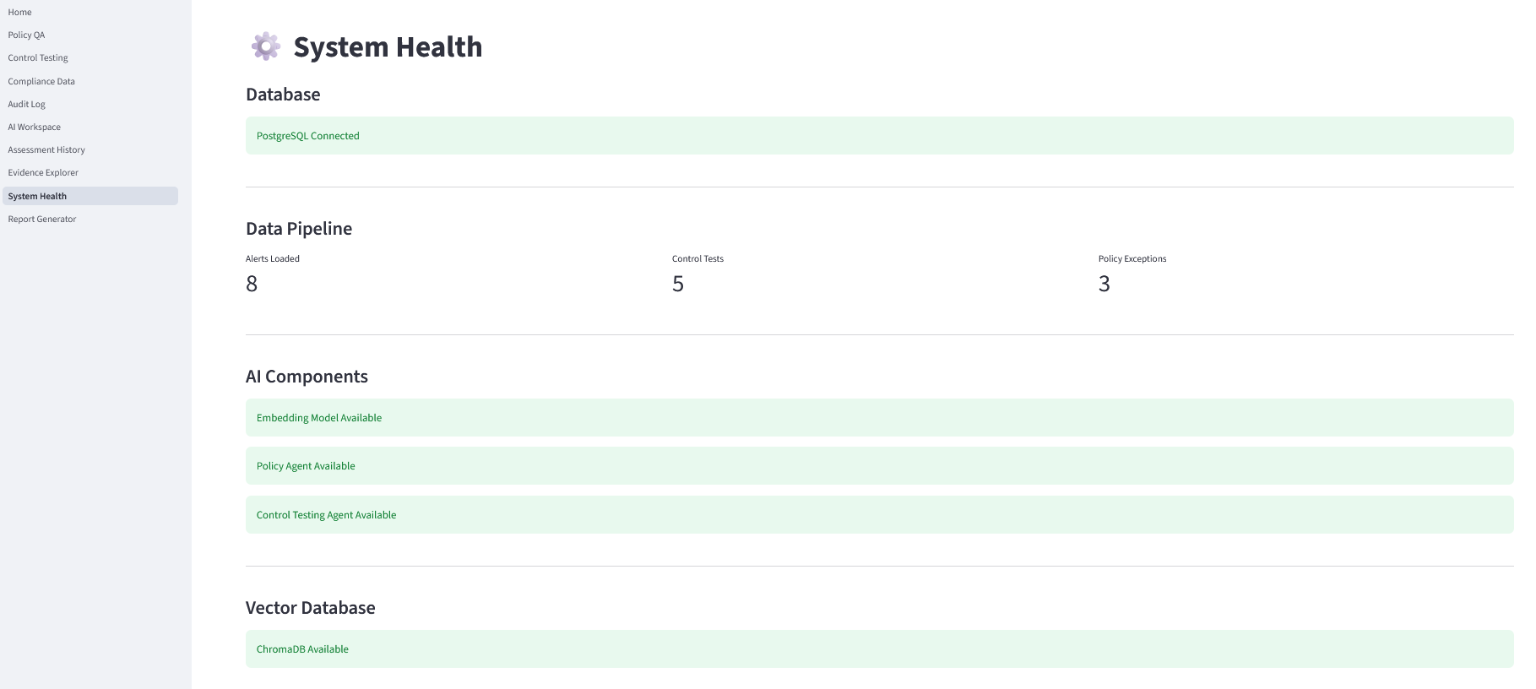Viewport: 1536px width, 689px height.
Task: Navigate to Compliance Data
Action: [41, 81]
